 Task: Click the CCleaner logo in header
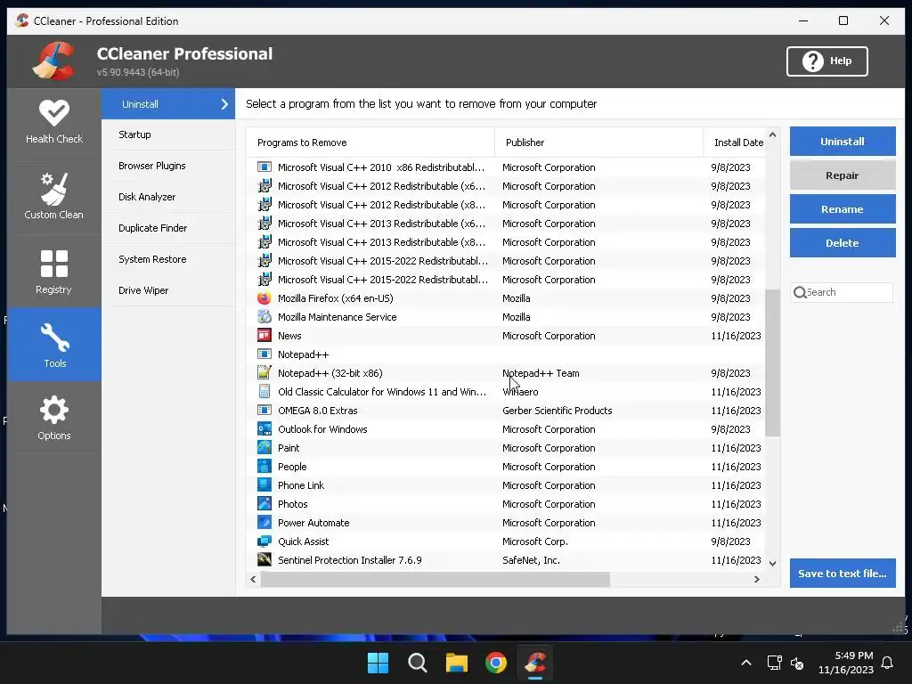coord(53,61)
